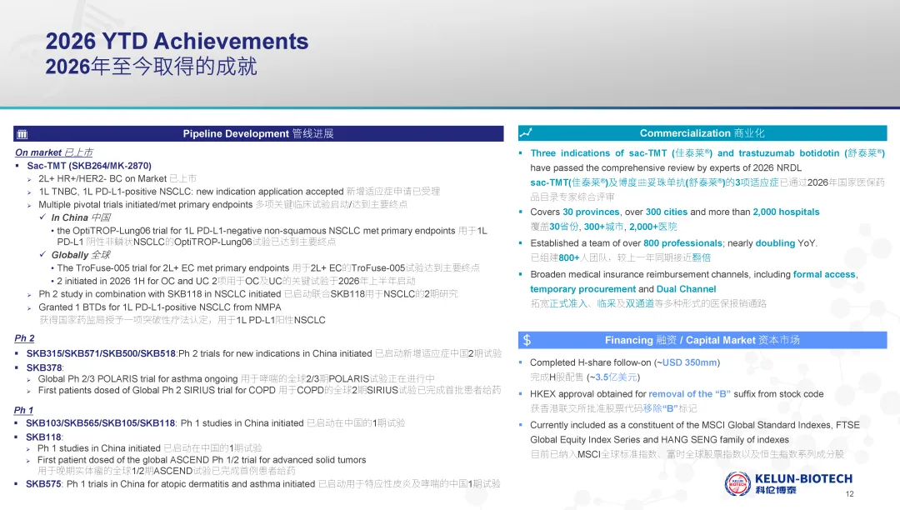Viewport: 900px width, 510px height.
Task: Click the arrow bullet before Granted 1 BTDs
Action: (29, 308)
